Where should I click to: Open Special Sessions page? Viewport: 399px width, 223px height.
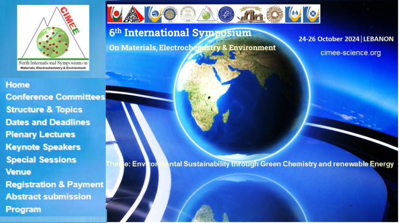(41, 159)
